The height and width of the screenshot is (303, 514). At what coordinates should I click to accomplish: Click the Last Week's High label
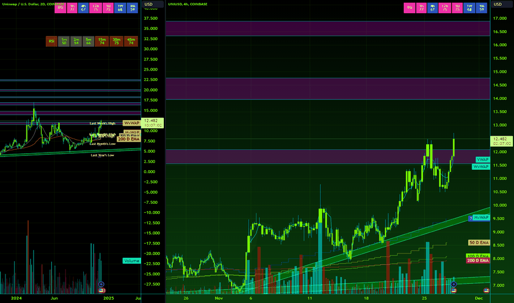103,123
